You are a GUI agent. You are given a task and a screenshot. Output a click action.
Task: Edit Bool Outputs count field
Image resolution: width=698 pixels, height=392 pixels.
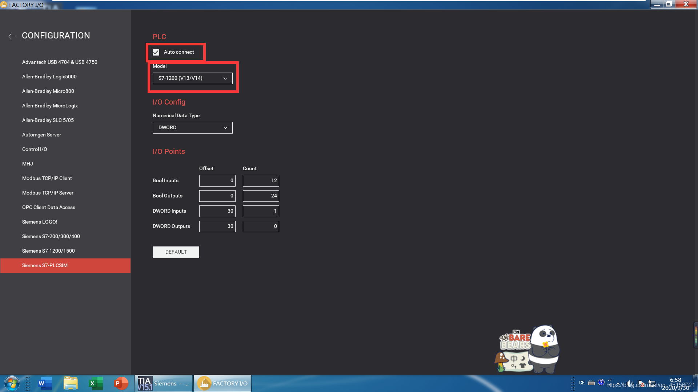point(261,196)
